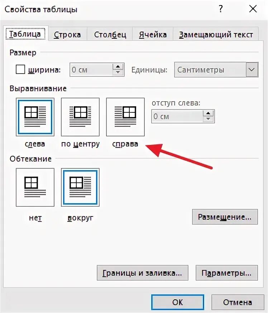
Task: Increase «отступ слева» with up arrow
Action: click(208, 113)
